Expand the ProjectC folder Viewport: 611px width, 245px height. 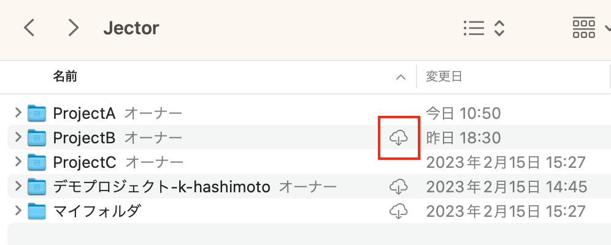[18, 161]
